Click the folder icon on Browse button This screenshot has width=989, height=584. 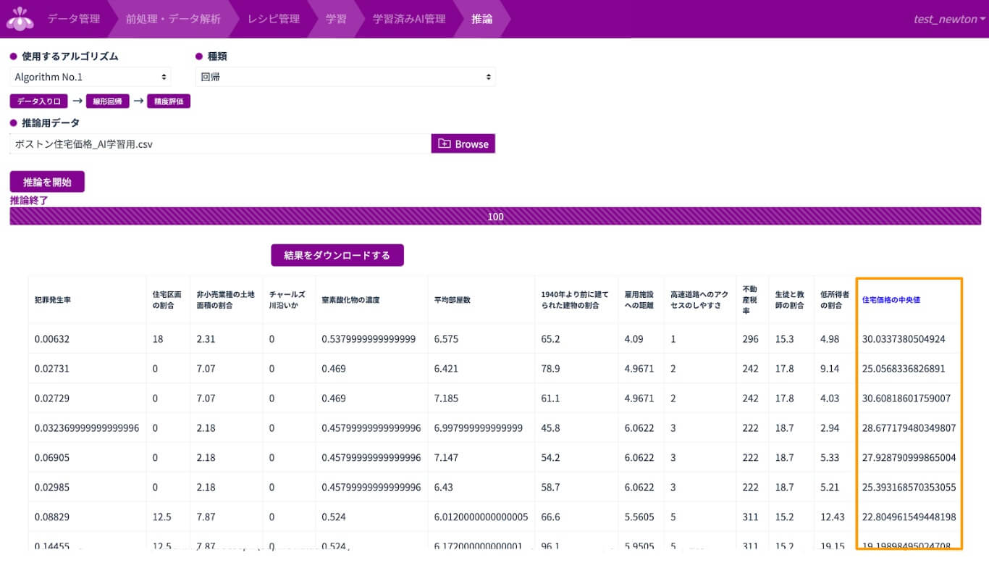click(444, 144)
